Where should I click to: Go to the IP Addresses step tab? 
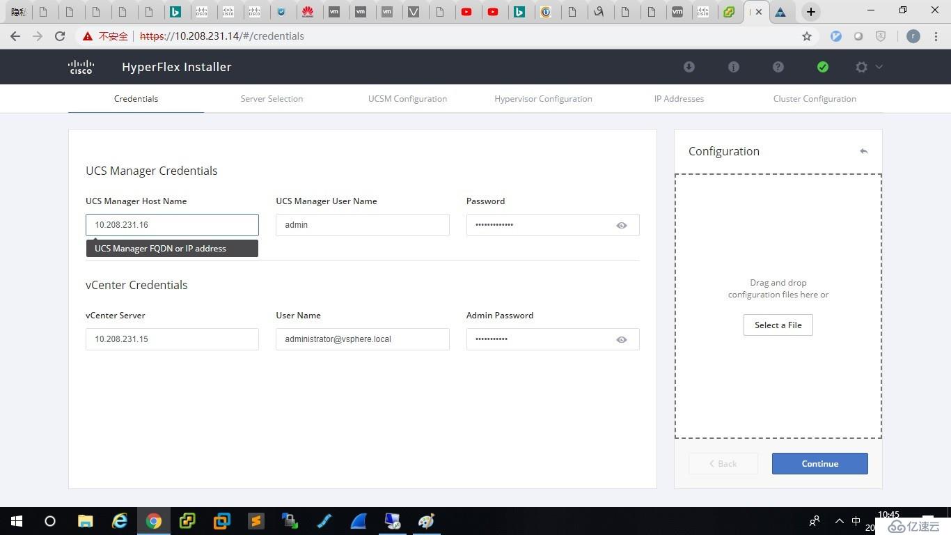tap(679, 99)
